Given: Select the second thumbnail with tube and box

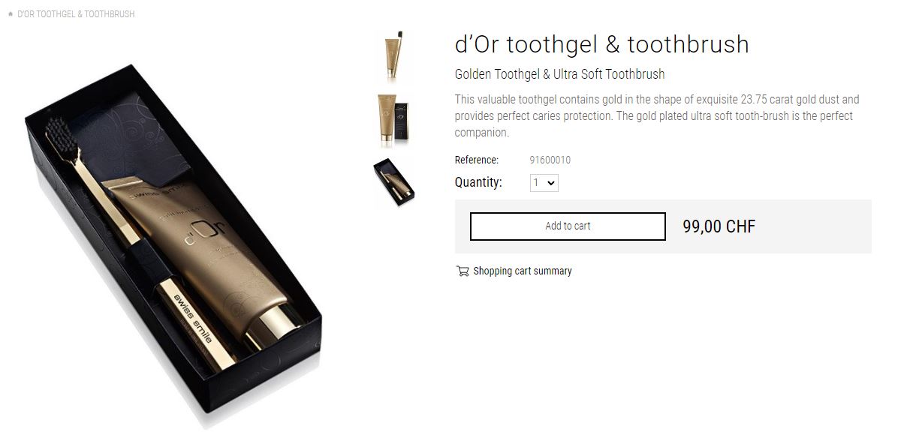Looking at the screenshot, I should pos(394,120).
